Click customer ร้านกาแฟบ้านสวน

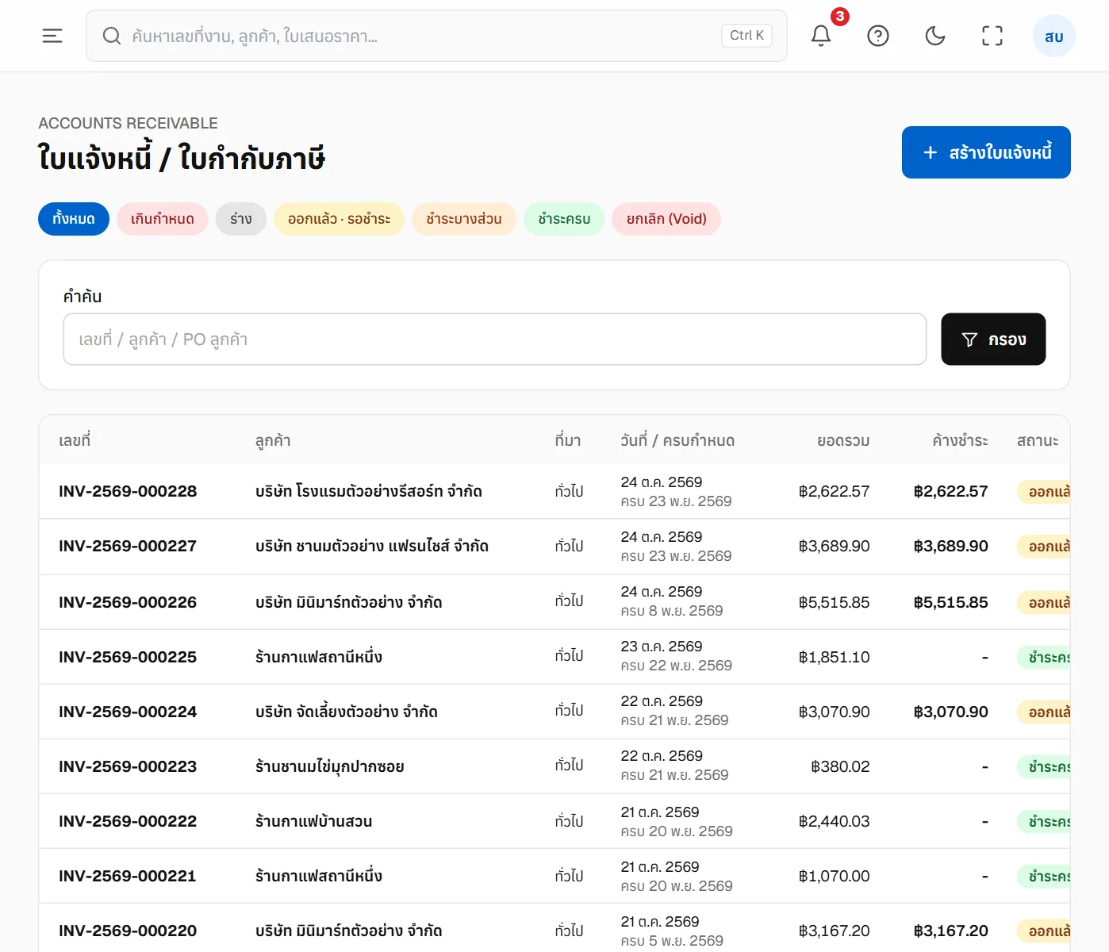tap(314, 821)
